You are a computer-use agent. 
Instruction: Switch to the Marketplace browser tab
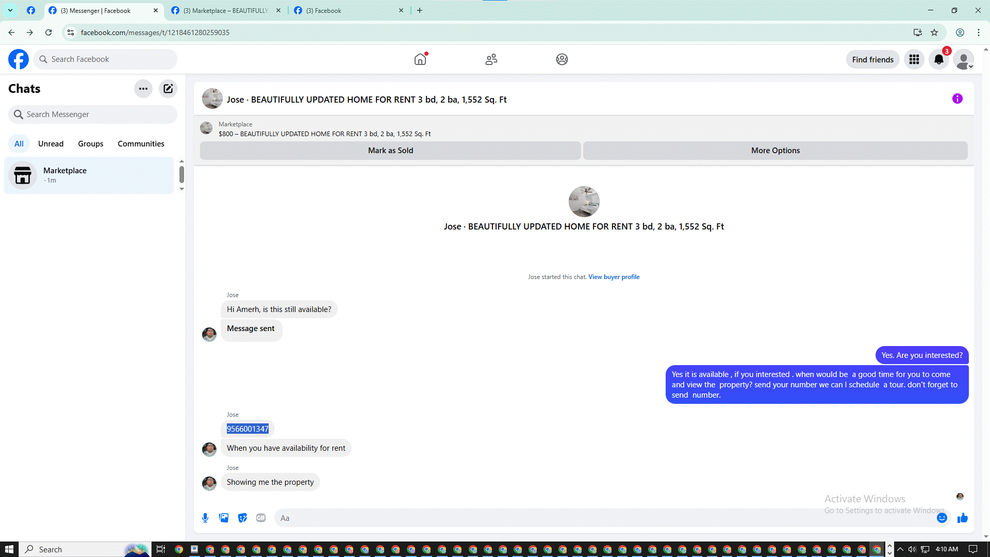pyautogui.click(x=226, y=10)
